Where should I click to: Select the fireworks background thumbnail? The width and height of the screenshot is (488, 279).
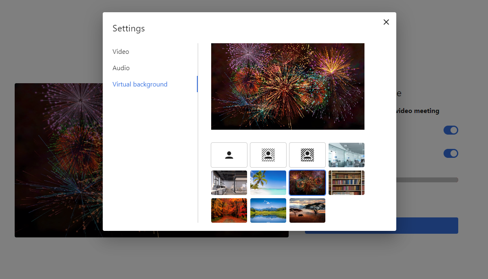[307, 183]
